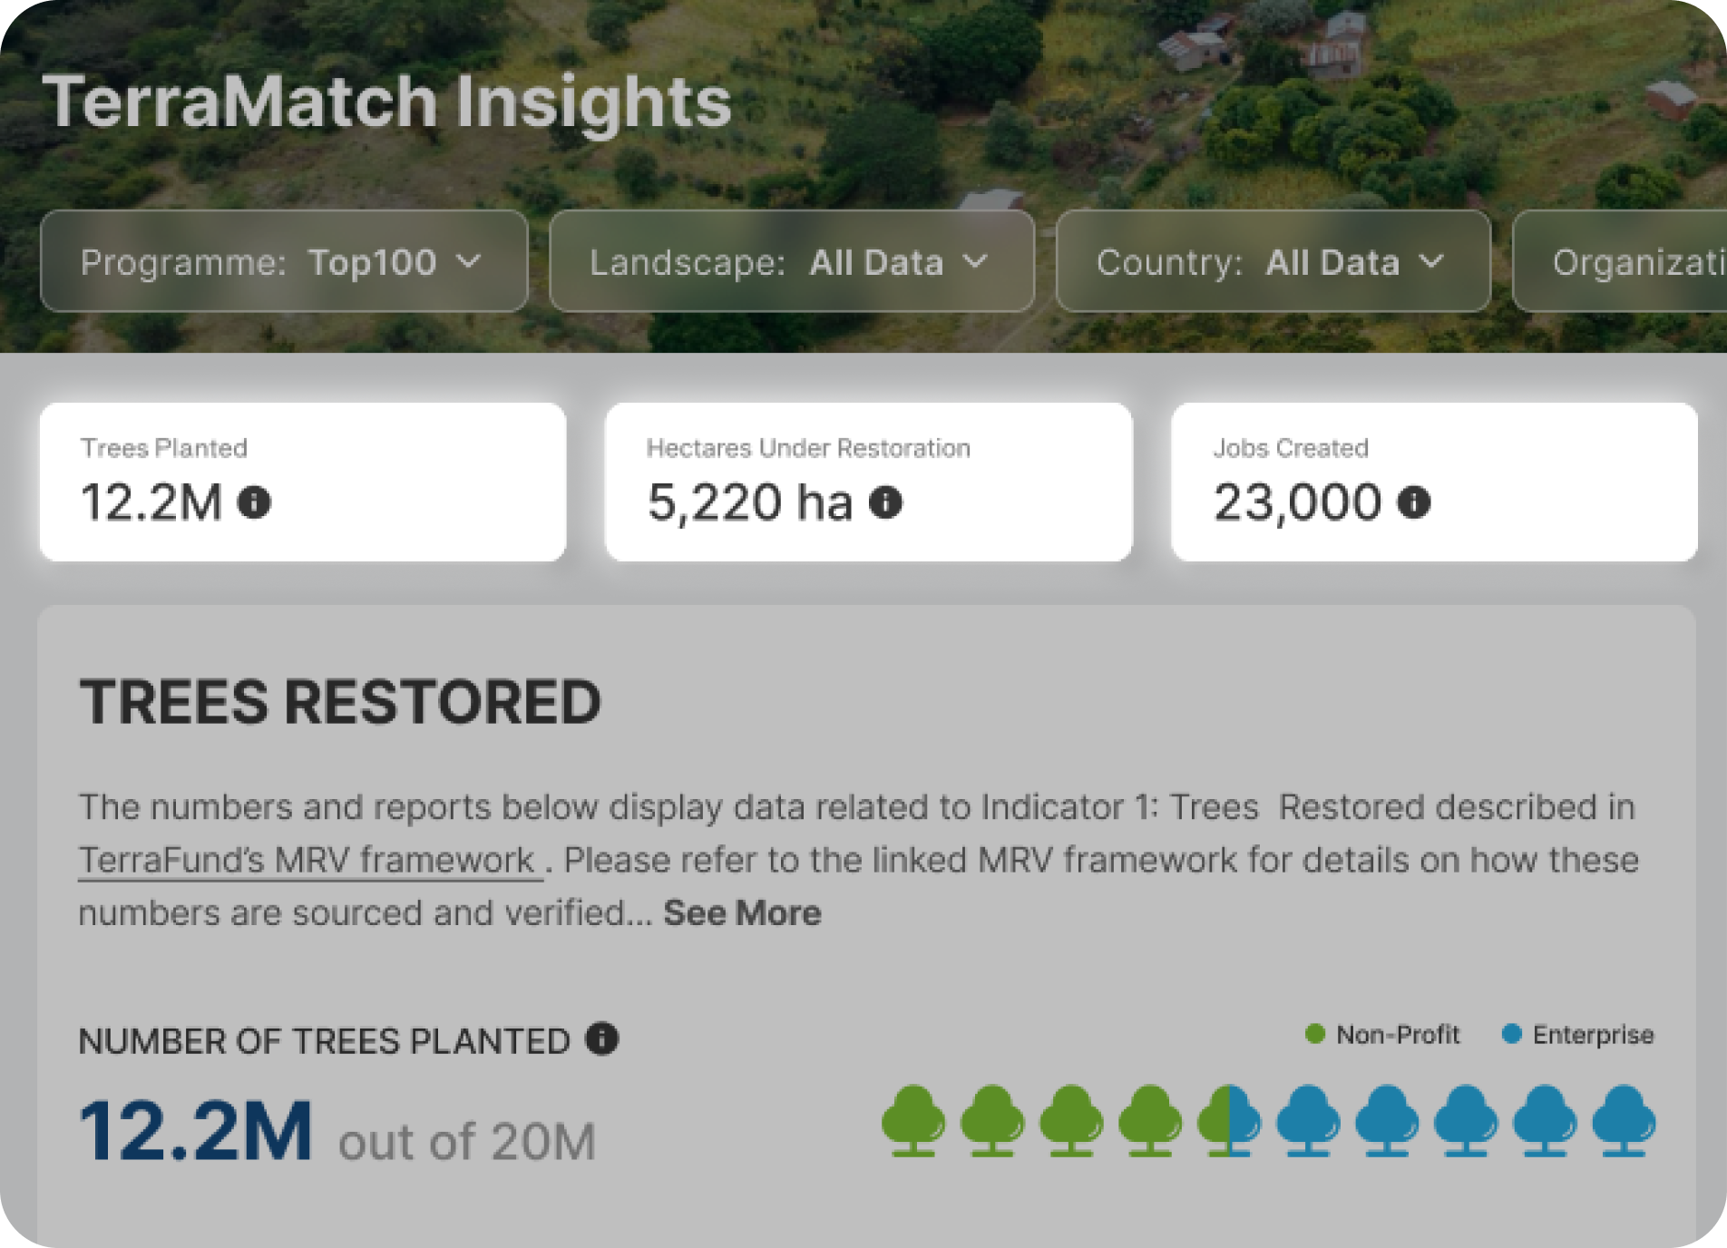
Task: Open info tooltip for Number of Trees Planted
Action: (x=601, y=1039)
